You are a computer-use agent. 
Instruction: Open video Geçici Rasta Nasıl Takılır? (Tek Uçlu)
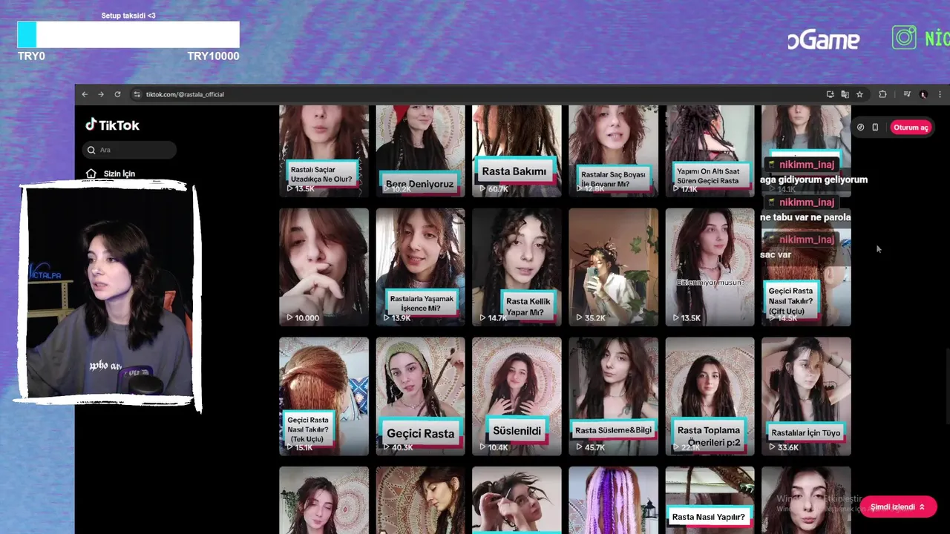[324, 396]
